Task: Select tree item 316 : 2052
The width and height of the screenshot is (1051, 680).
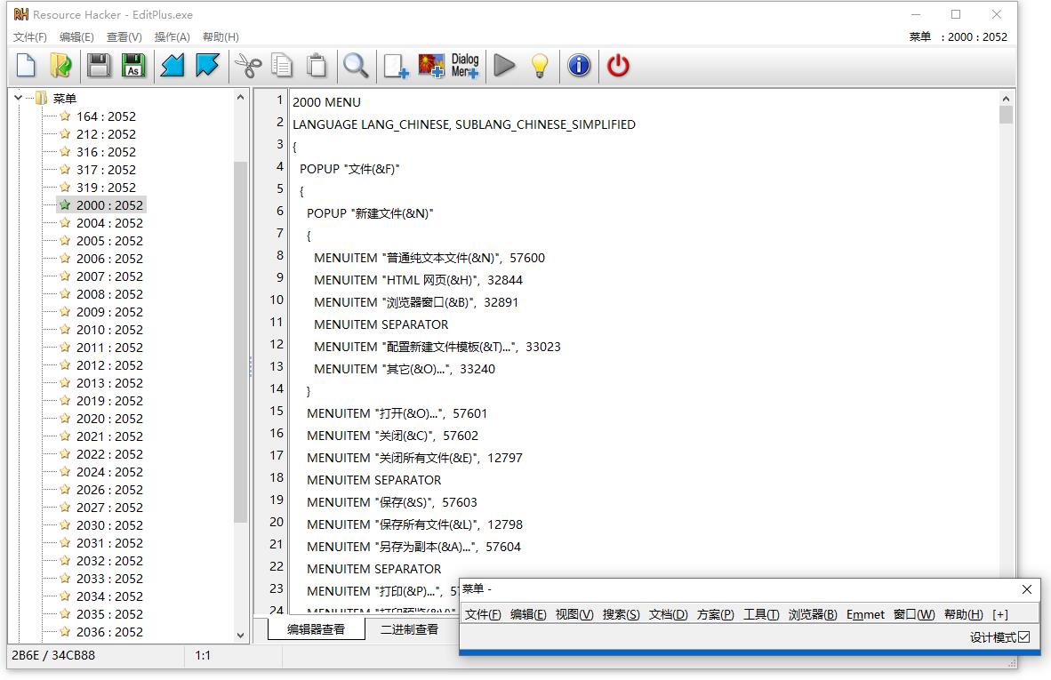Action: (106, 151)
